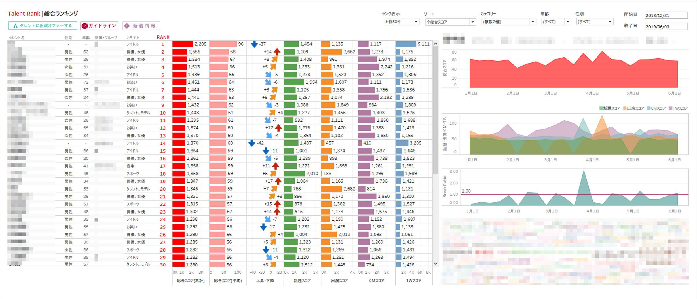Open the ランク表示 dropdown showing 上位50件
This screenshot has width=697, height=299.
[x=401, y=22]
